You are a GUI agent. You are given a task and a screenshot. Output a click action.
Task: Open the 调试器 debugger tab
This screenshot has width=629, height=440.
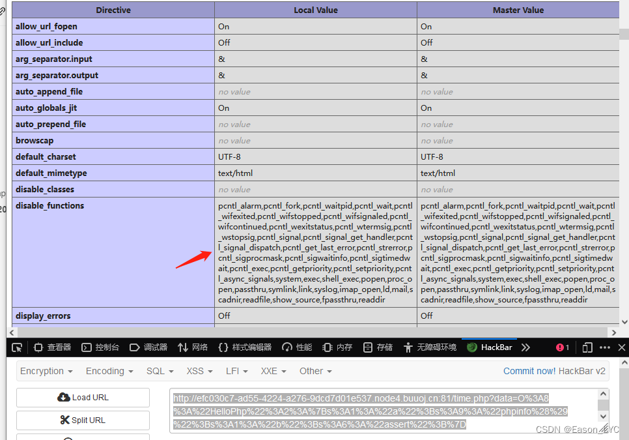click(x=148, y=347)
